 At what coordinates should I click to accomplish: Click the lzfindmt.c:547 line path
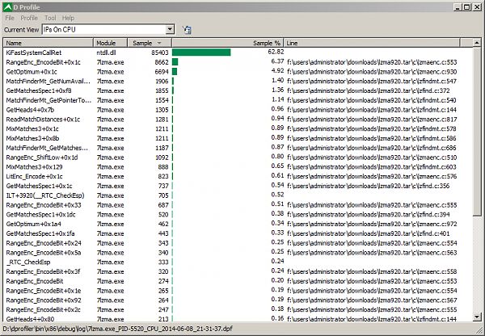(372, 82)
